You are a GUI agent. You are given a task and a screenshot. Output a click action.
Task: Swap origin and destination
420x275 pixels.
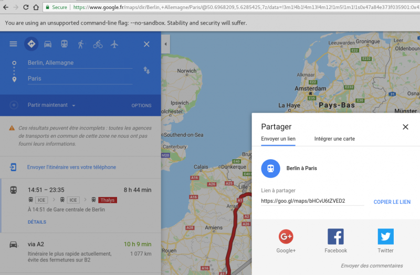(146, 70)
